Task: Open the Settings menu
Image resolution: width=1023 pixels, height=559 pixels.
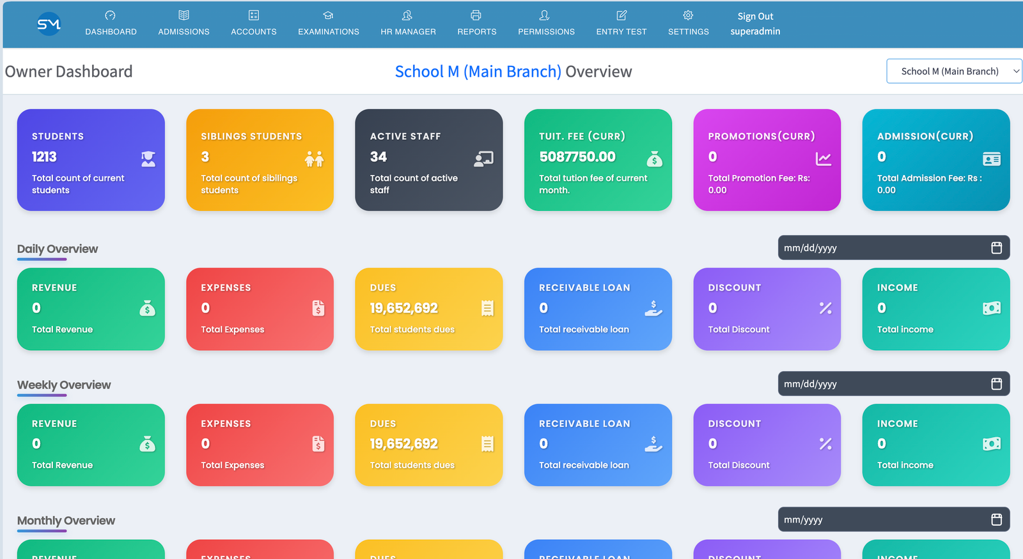Action: (689, 24)
